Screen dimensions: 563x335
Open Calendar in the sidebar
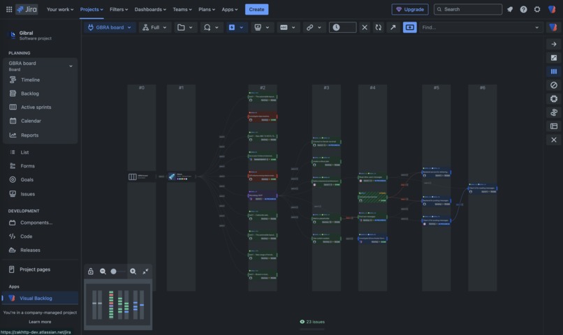(31, 121)
